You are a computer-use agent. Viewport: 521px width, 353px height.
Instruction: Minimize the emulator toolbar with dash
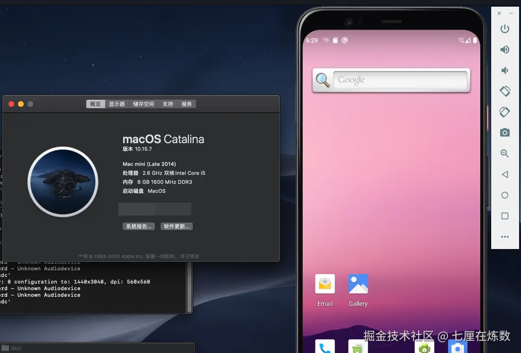click(x=511, y=13)
